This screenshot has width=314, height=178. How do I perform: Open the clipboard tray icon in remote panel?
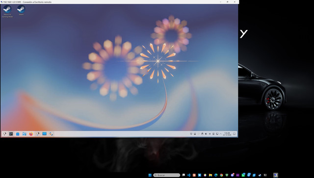(x=213, y=134)
